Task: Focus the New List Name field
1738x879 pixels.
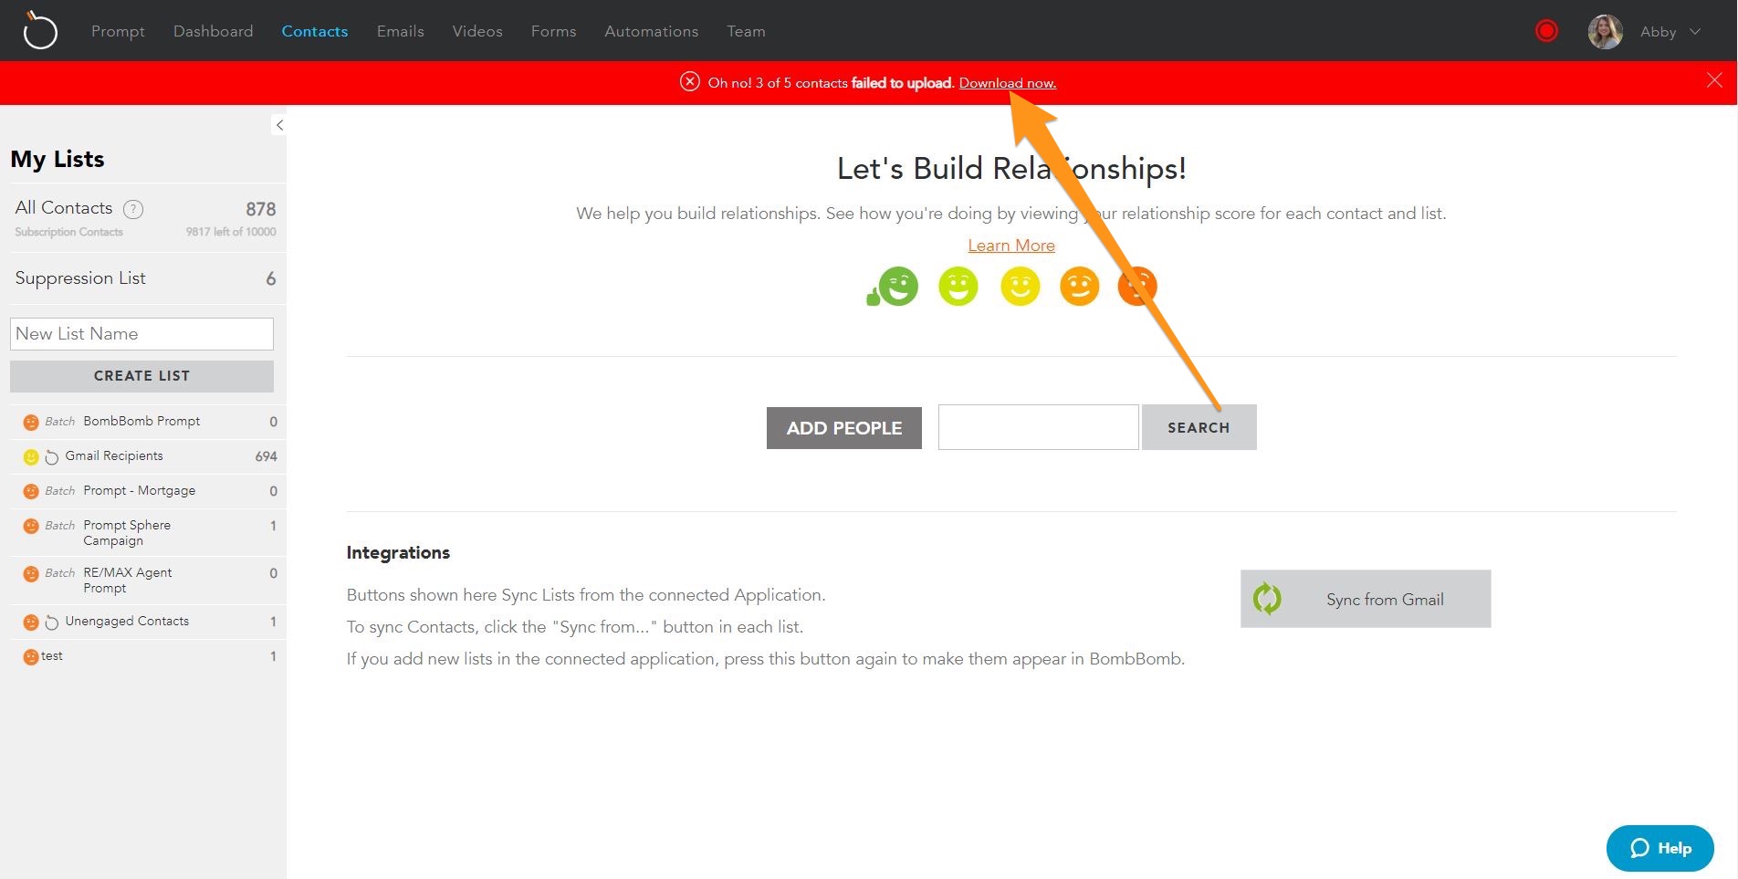Action: point(141,334)
